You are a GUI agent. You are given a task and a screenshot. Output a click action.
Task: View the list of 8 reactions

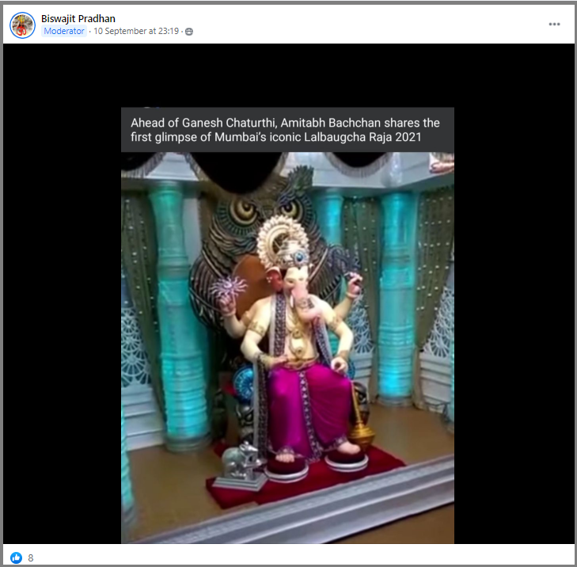(x=31, y=557)
